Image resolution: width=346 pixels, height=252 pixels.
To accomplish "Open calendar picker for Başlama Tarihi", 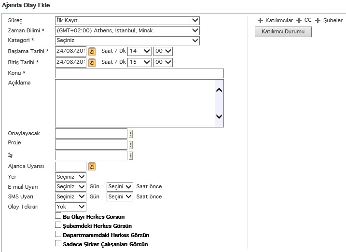I will tap(92, 51).
